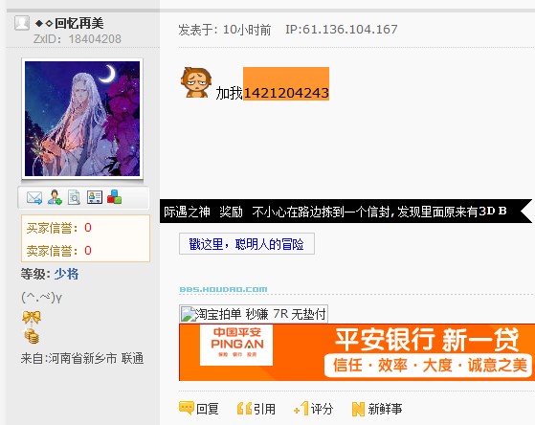
Task: Click the 新鲜事 button
Action: (377, 409)
